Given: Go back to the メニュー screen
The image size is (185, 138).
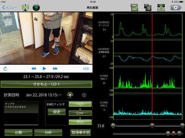Looking at the screenshot, I should coord(9,8).
